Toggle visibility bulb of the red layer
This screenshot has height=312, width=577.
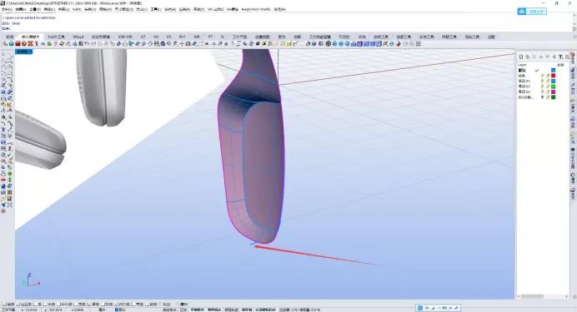point(542,76)
